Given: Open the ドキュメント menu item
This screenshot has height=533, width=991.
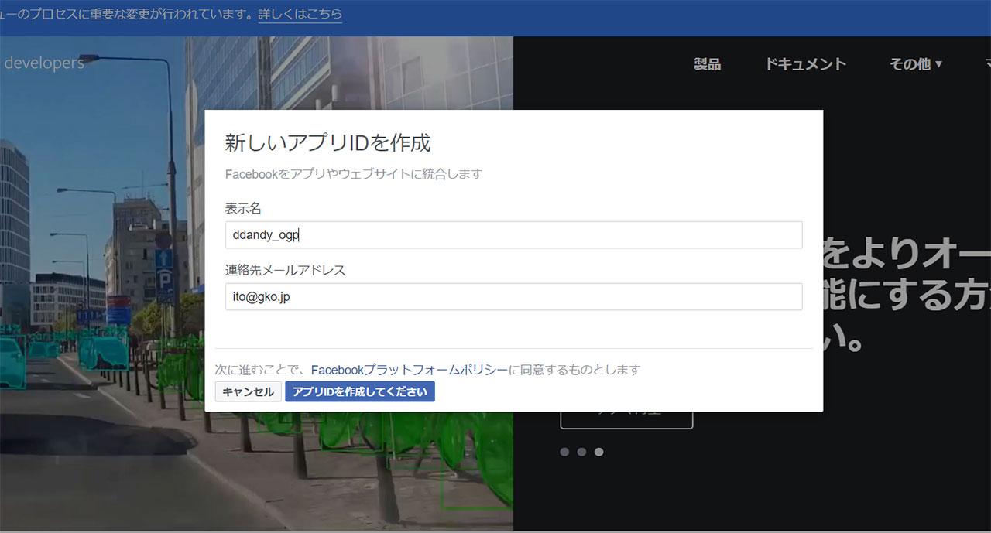Looking at the screenshot, I should pos(805,64).
